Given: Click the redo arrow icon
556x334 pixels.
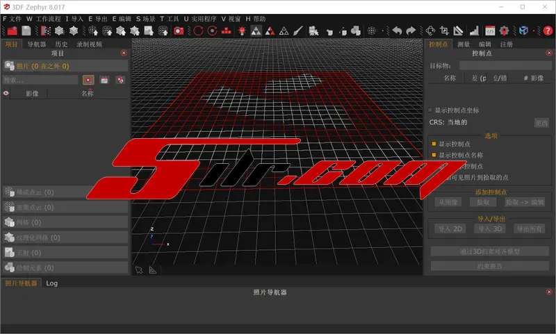Looking at the screenshot, I should coord(411,31).
